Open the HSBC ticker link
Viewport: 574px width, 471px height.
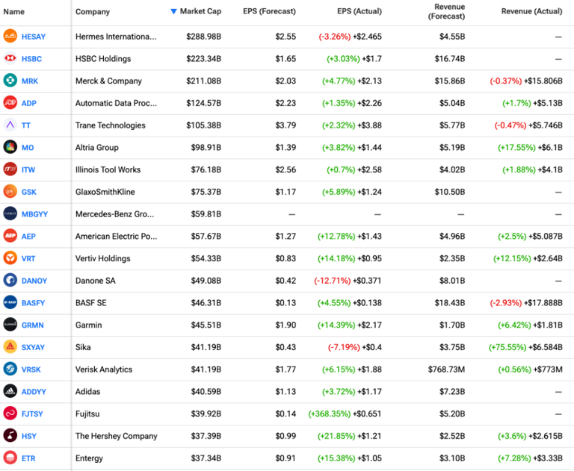[31, 59]
